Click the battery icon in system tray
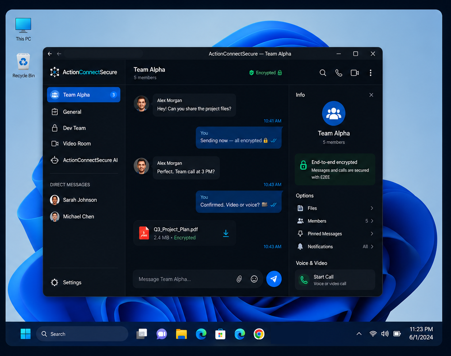Viewport: 451px width, 356px height. (397, 333)
